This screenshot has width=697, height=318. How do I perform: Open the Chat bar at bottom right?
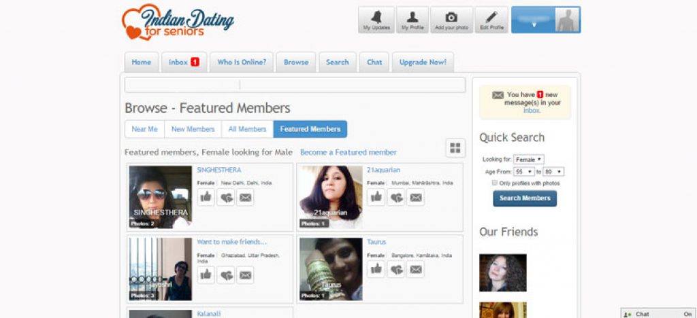point(659,313)
